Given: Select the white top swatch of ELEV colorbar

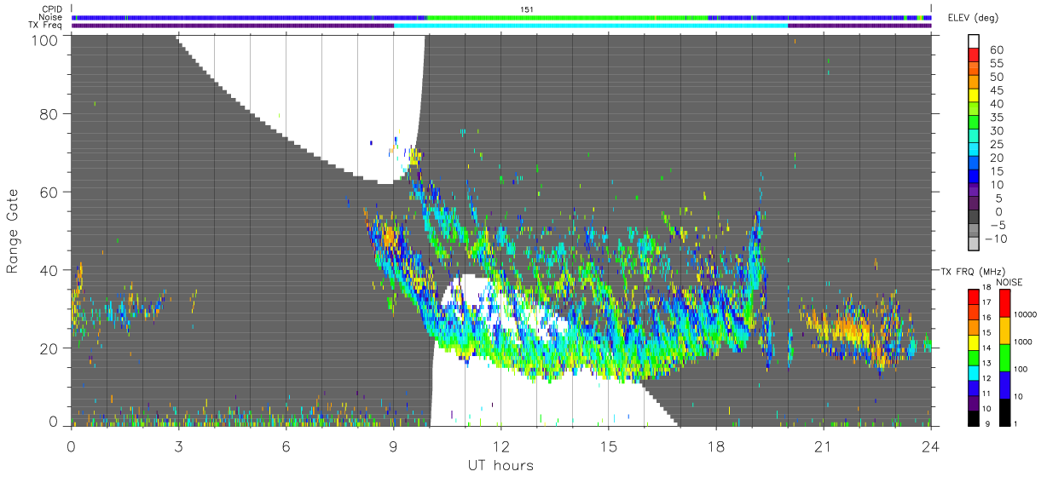Looking at the screenshot, I should coord(974,42).
